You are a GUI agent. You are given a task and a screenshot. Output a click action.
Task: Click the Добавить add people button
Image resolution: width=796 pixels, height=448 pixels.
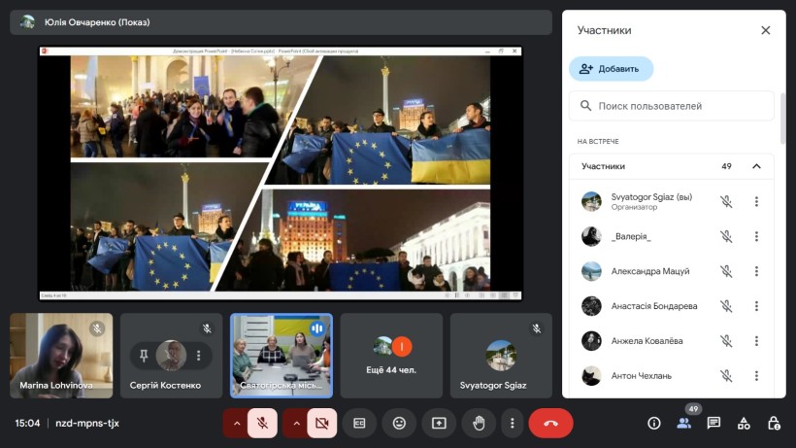pyautogui.click(x=611, y=69)
